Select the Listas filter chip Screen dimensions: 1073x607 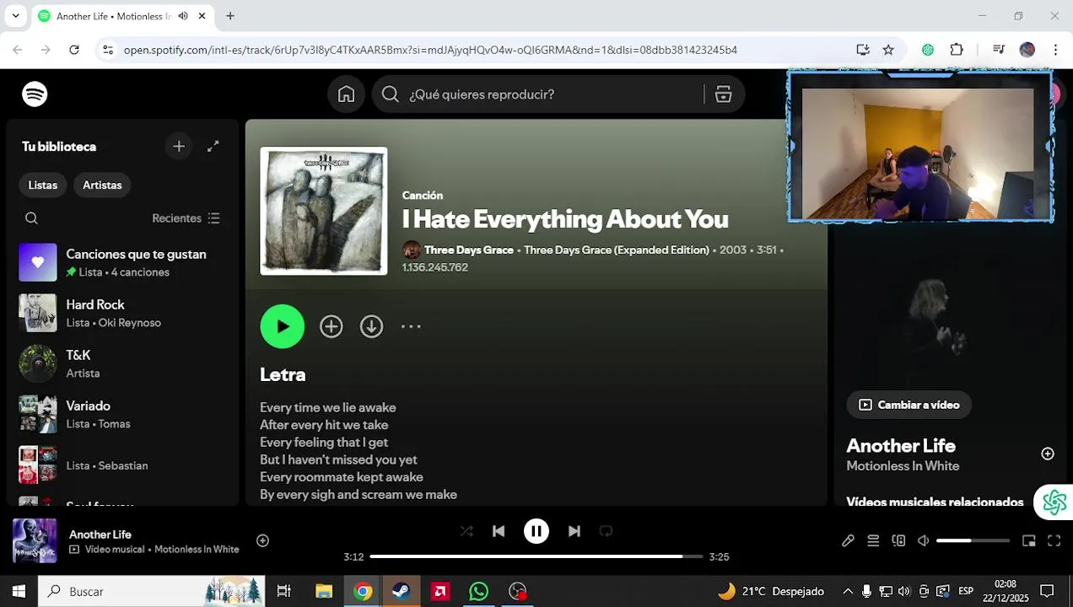click(43, 185)
